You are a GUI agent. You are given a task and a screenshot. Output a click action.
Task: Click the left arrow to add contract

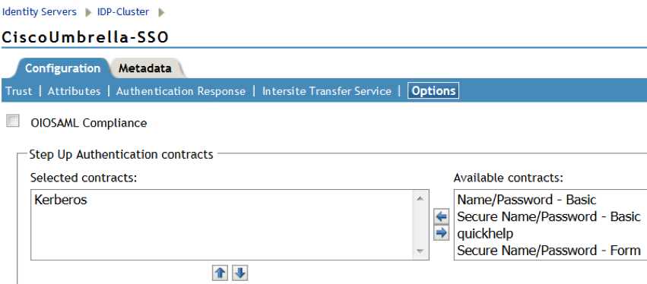click(x=442, y=216)
